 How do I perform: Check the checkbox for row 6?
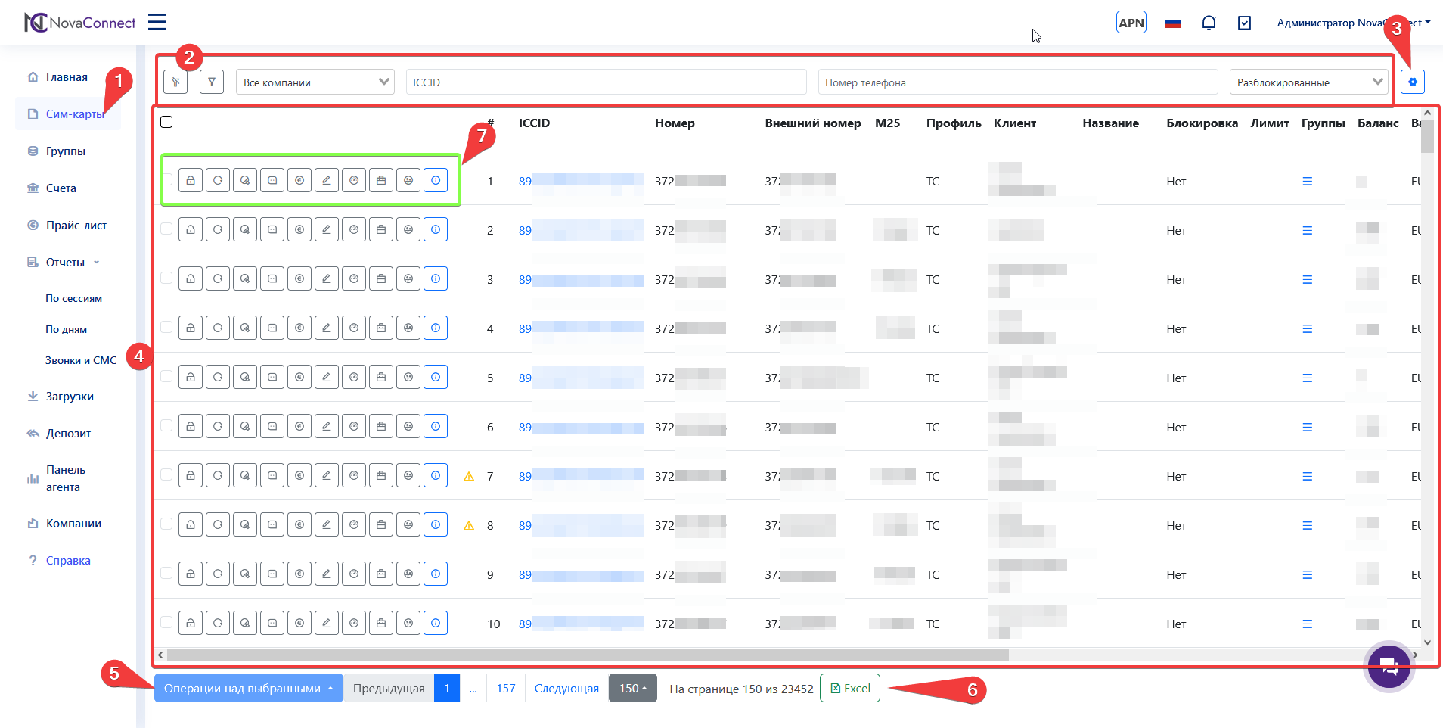(x=166, y=425)
